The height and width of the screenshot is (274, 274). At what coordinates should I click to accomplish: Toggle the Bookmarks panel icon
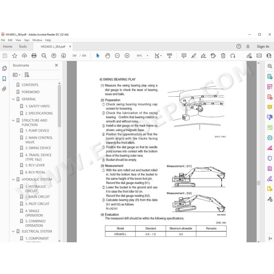click(4, 79)
